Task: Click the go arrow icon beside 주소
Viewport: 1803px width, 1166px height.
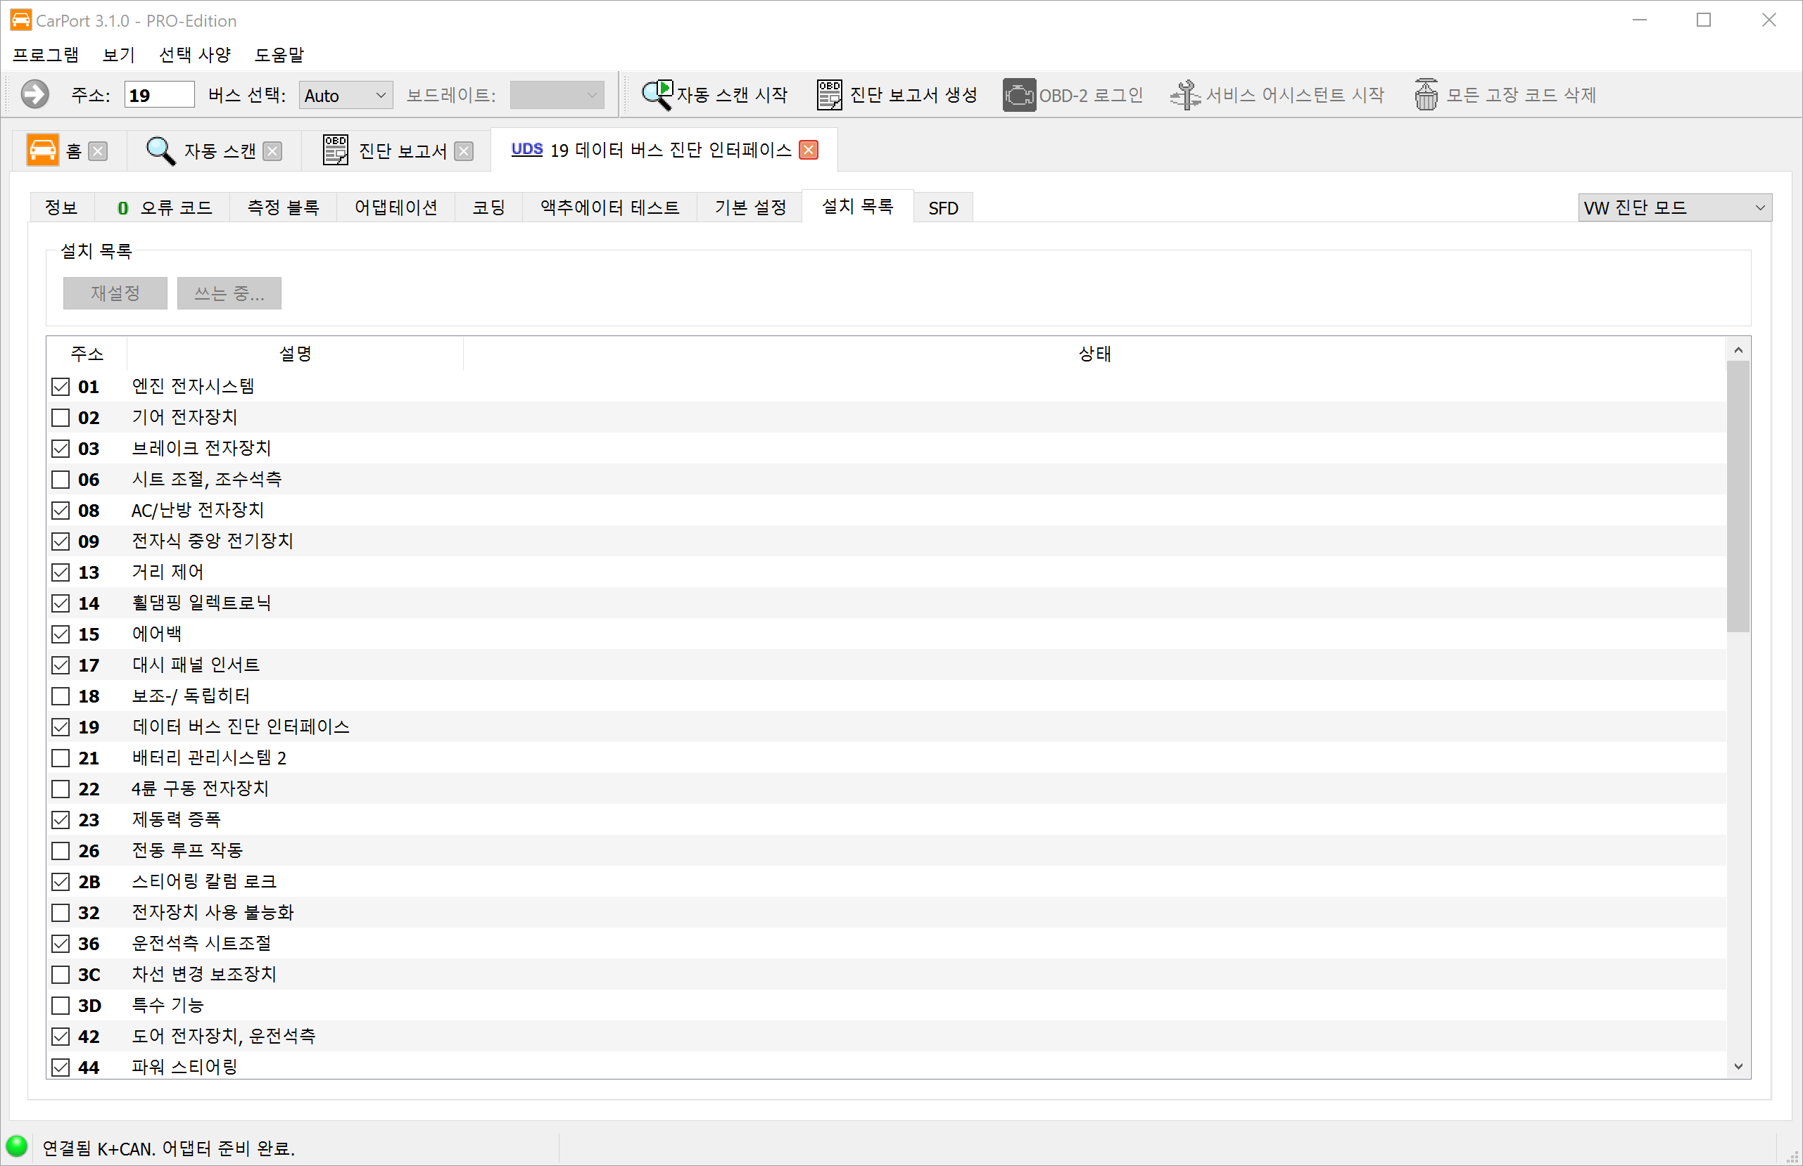Action: click(35, 95)
